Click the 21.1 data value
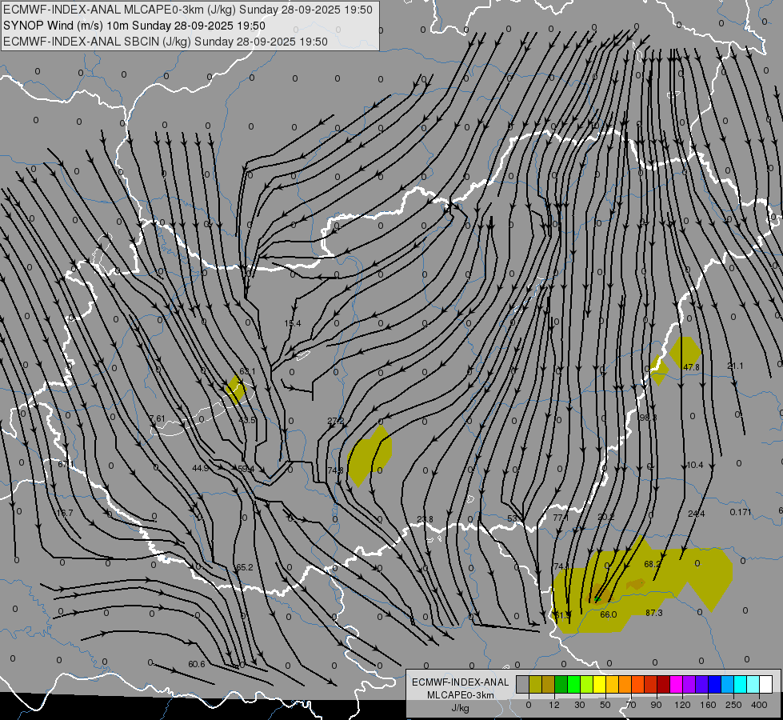 coord(735,366)
